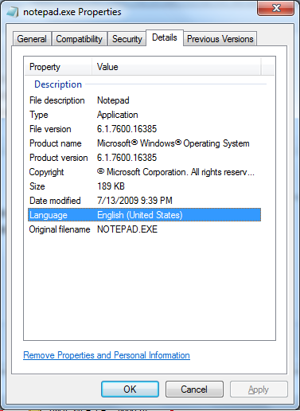Image resolution: width=300 pixels, height=411 pixels.
Task: Select the Copyright row
Action: click(144, 172)
